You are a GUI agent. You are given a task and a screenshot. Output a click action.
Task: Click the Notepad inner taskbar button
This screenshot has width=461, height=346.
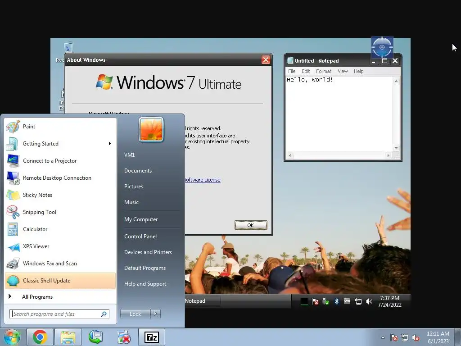pyautogui.click(x=202, y=301)
